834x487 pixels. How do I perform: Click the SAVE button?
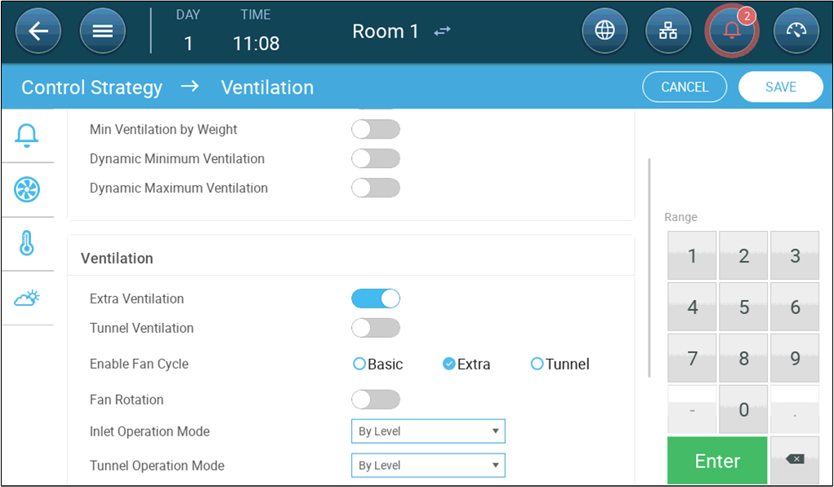(780, 87)
